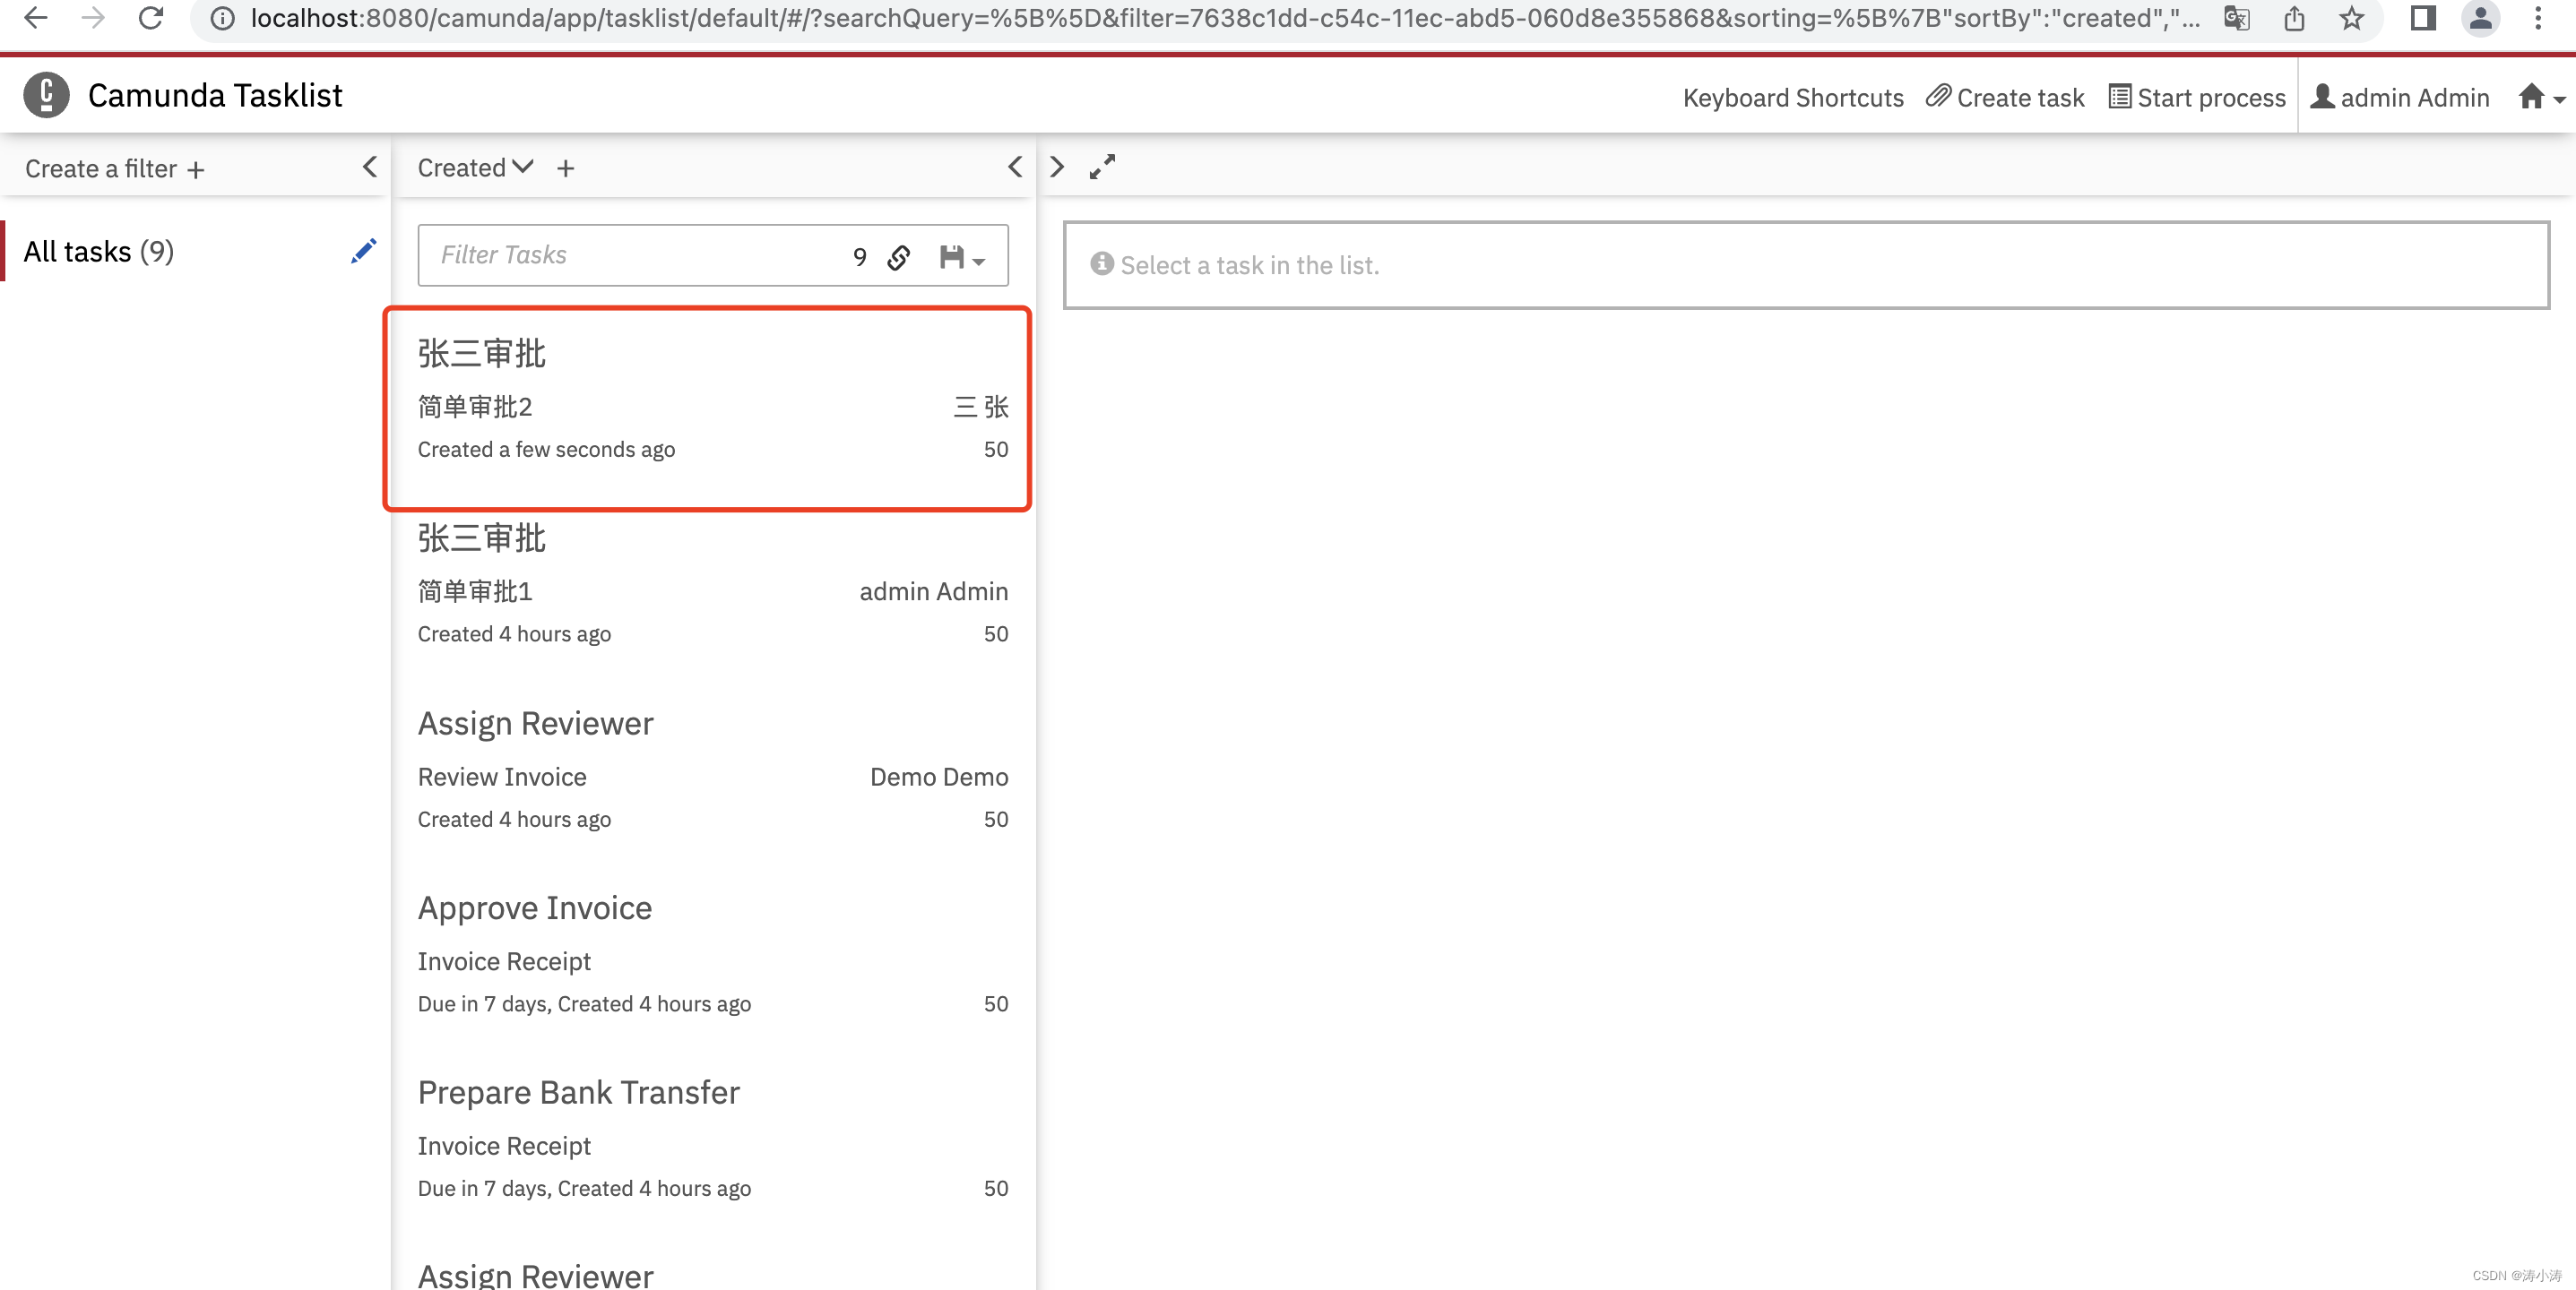Click the browser back arrow

tap(35, 17)
